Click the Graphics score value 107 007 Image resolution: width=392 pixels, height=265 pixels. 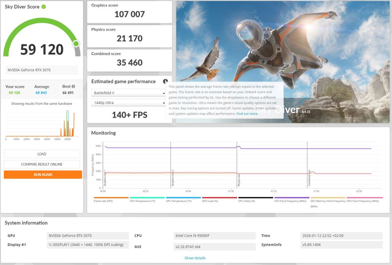129,14
